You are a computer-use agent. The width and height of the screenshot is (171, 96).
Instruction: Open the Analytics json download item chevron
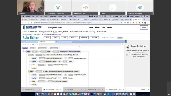pos(61,90)
